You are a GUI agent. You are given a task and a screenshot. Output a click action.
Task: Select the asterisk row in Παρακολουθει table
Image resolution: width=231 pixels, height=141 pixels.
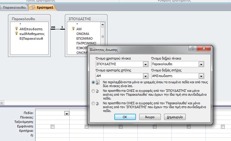point(20,24)
